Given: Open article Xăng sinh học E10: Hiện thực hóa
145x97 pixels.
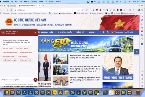Looking at the screenshot, I should click(85, 57).
